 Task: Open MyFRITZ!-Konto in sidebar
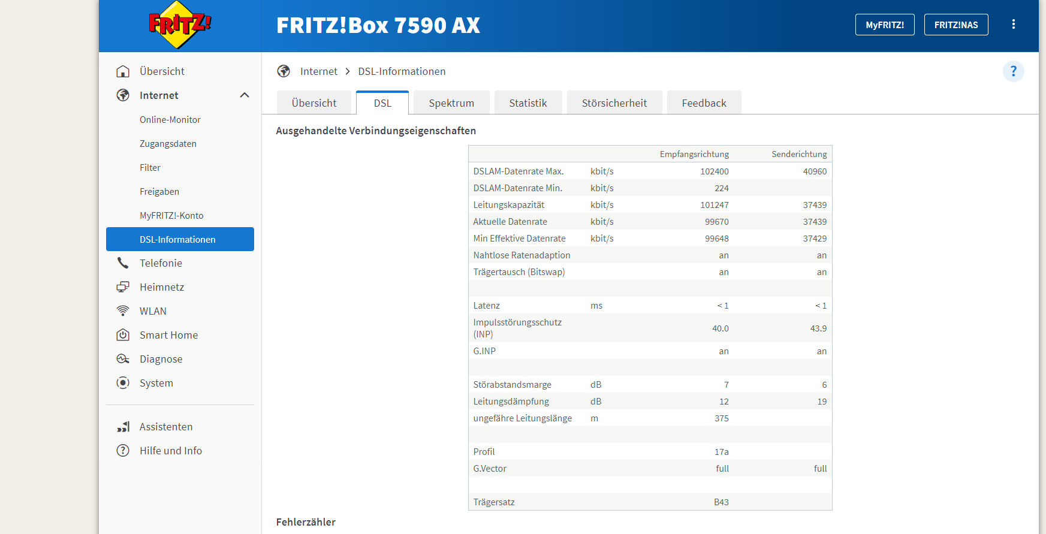coord(171,215)
